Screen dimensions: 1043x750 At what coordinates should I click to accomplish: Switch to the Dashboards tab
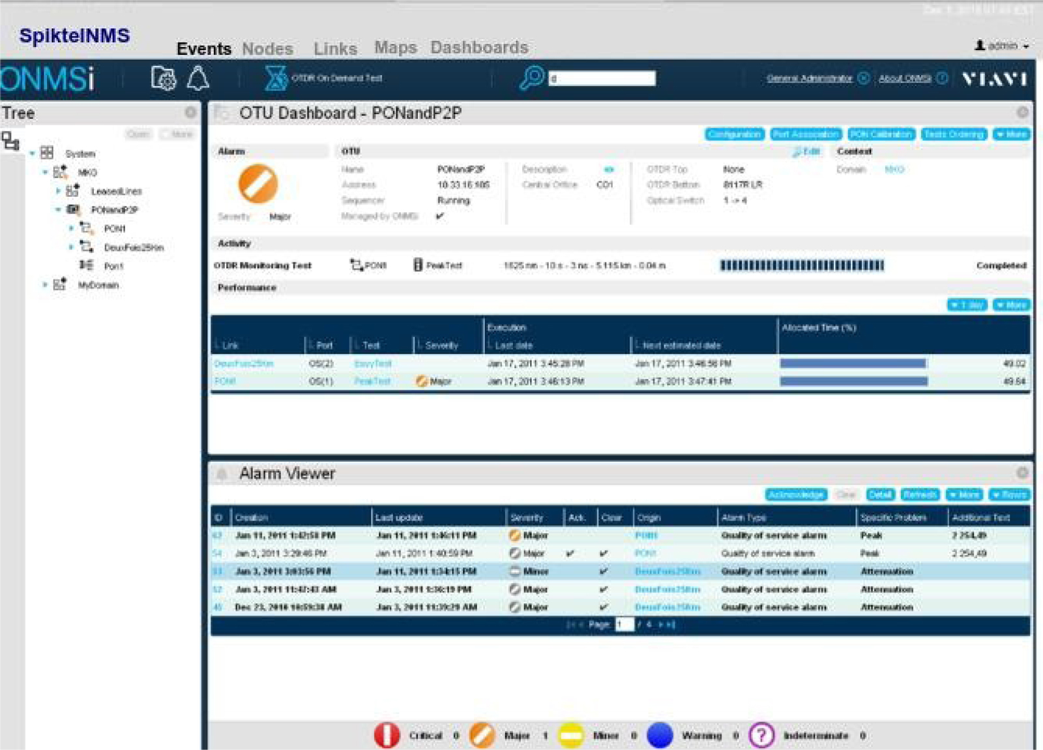click(479, 48)
